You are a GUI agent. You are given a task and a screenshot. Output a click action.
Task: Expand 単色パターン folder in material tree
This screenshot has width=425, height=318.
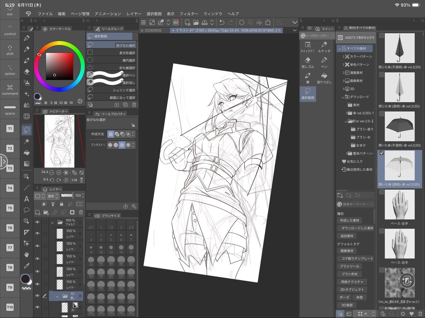344,65
